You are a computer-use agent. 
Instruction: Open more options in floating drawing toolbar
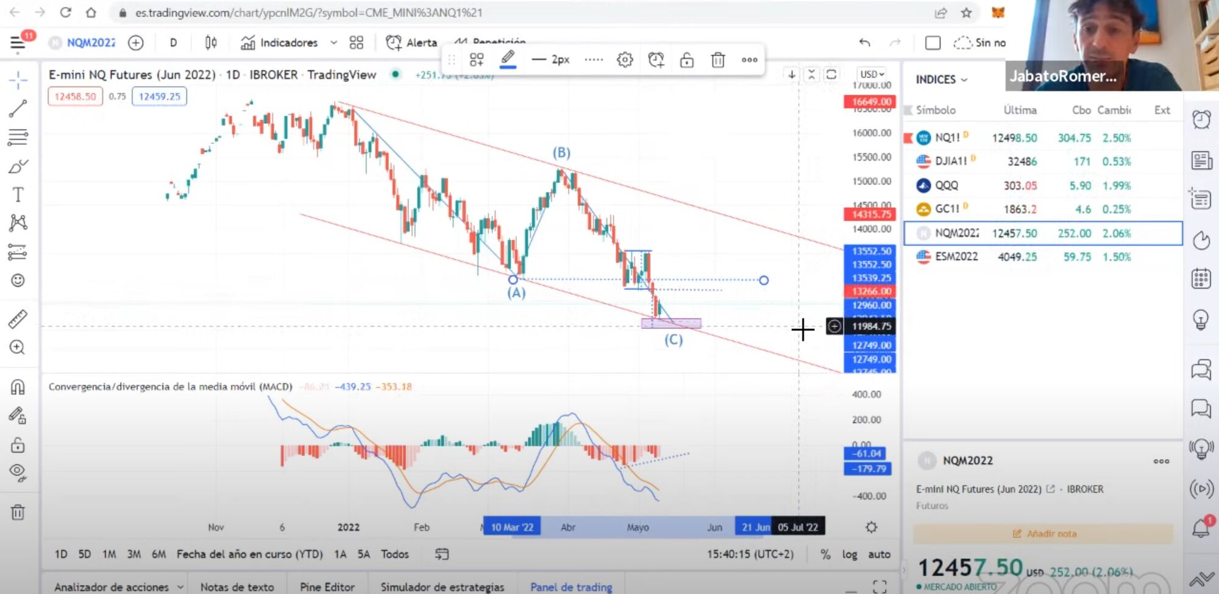pos(749,60)
